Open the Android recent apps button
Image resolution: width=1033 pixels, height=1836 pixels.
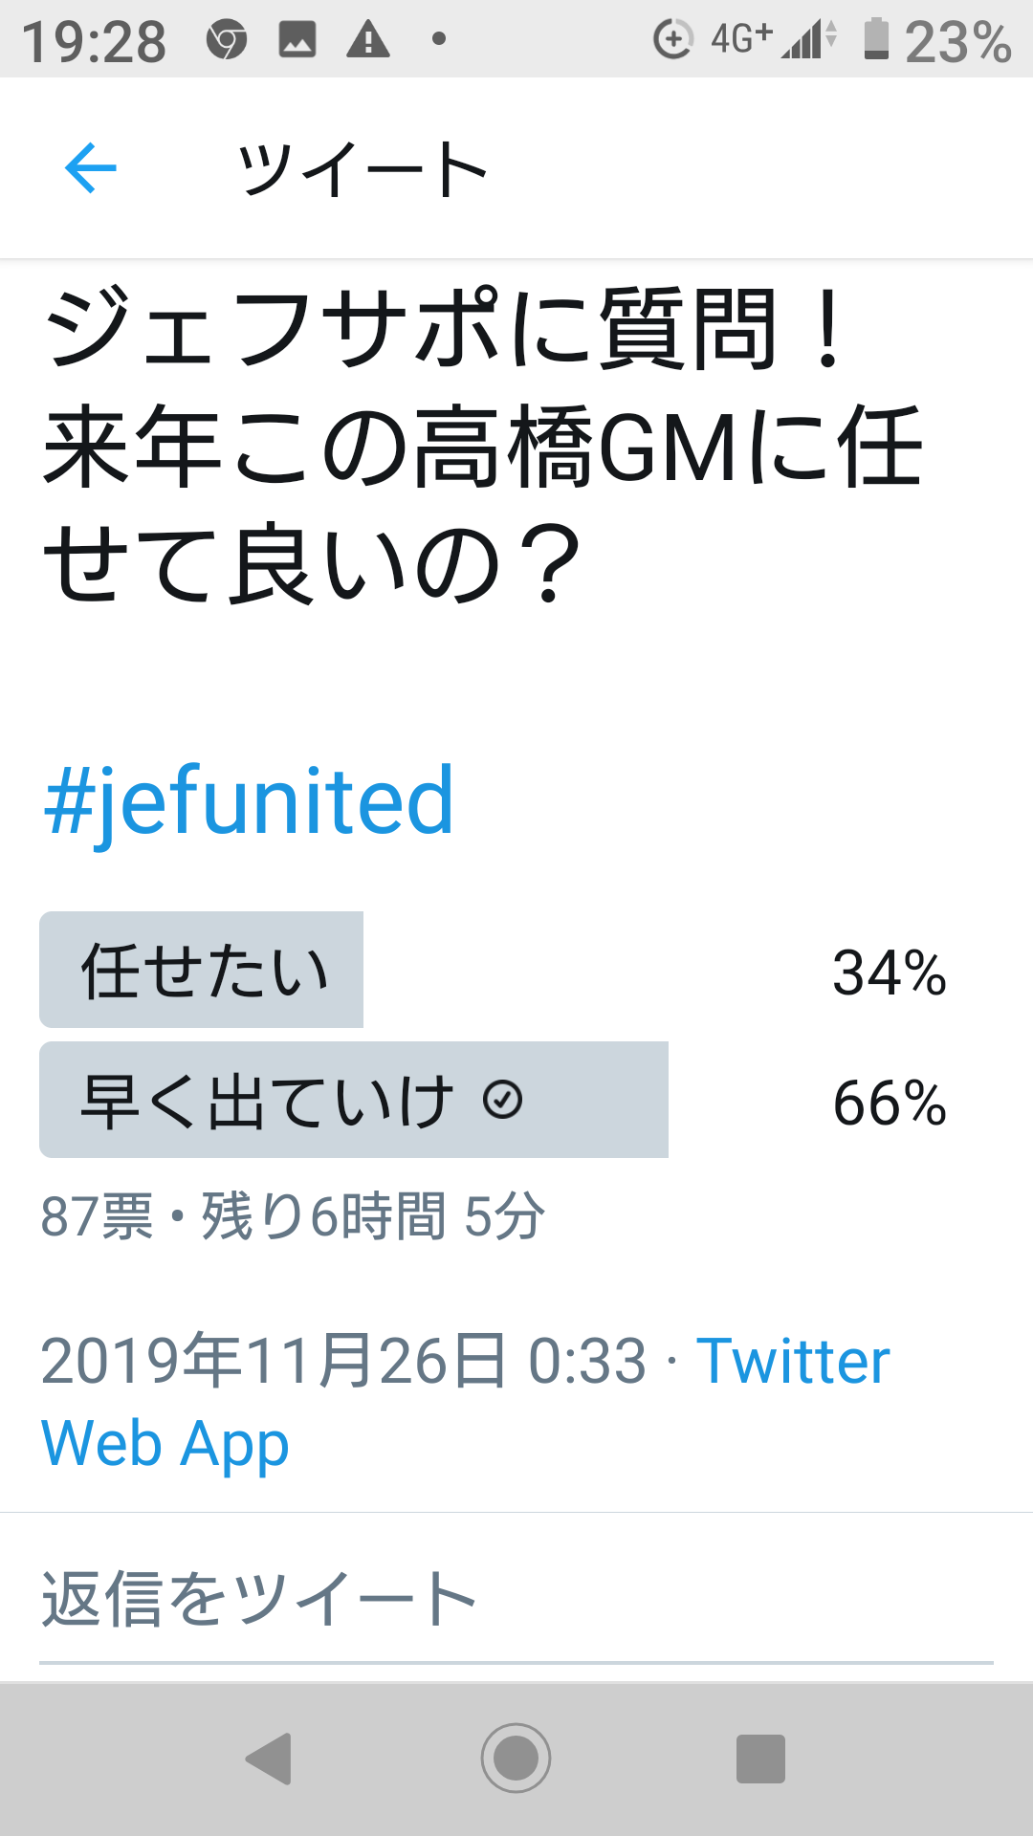760,1759
